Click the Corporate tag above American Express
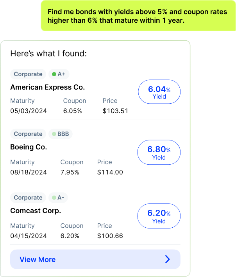 click(28, 74)
